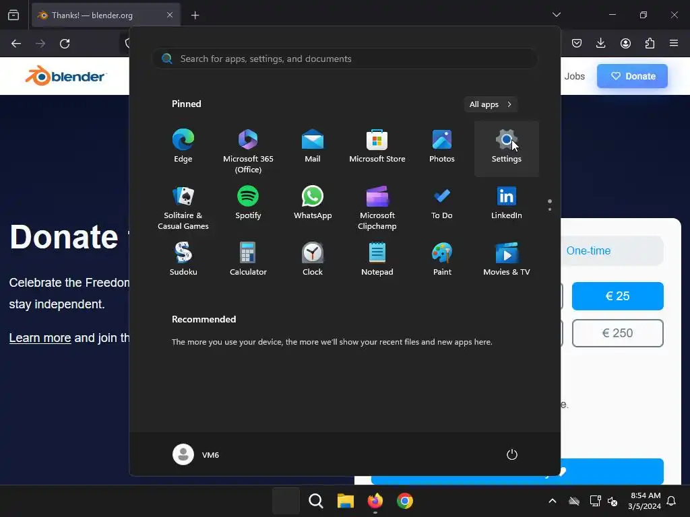The image size is (690, 517).
Task: Open the OneDrive tray icon
Action: pos(574,501)
